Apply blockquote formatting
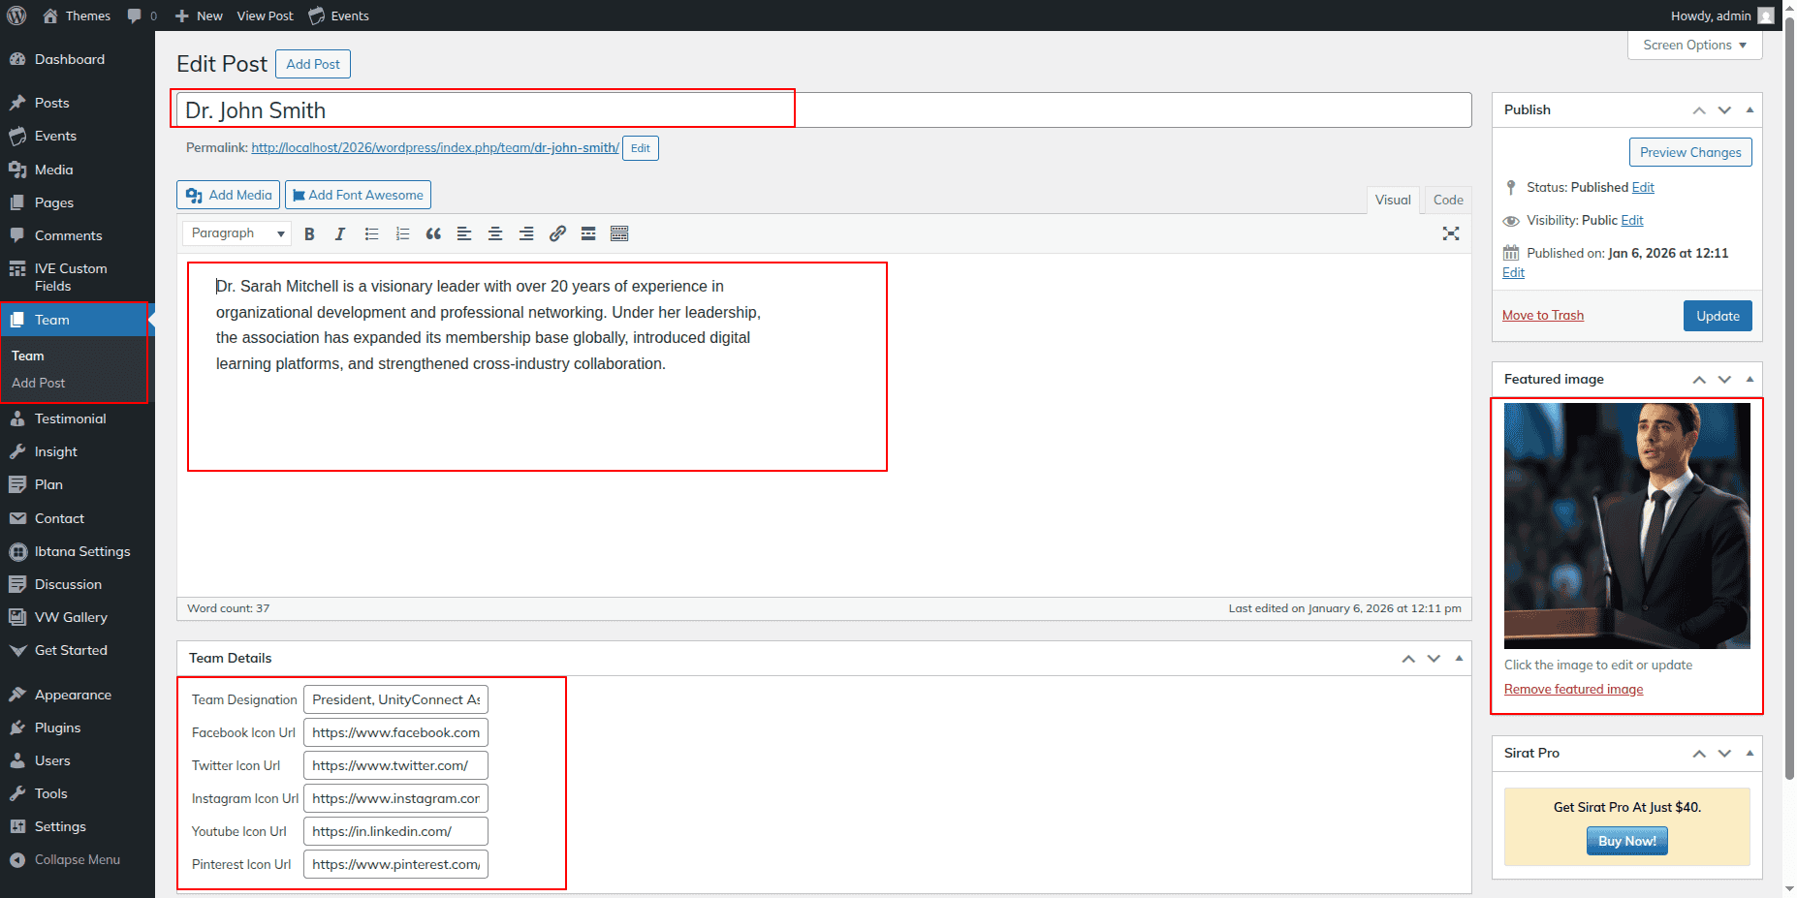 tap(433, 234)
